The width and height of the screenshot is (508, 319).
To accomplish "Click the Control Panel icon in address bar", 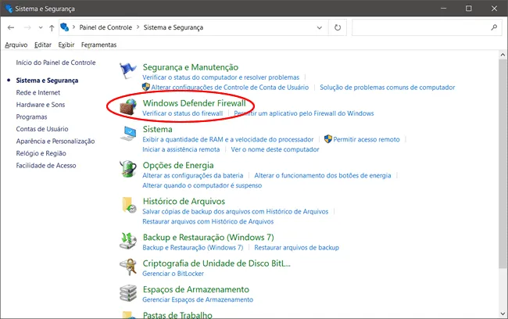I will coord(64,27).
